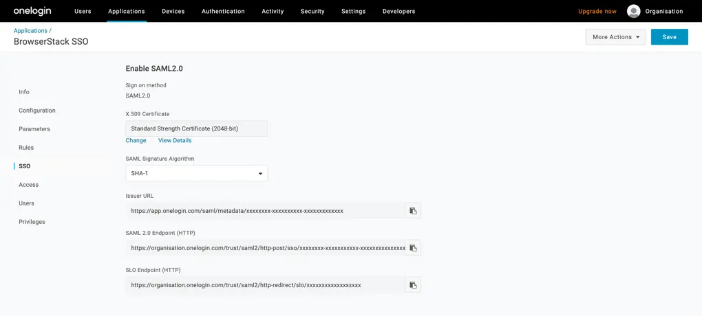This screenshot has height=316, width=702.
Task: Open View Details for the certificate
Action: (x=175, y=141)
